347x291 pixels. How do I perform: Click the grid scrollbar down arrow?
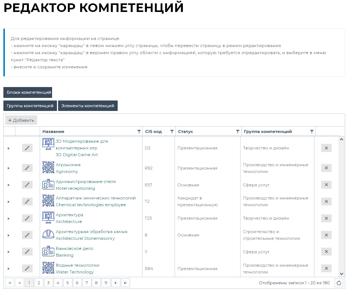coord(341,274)
